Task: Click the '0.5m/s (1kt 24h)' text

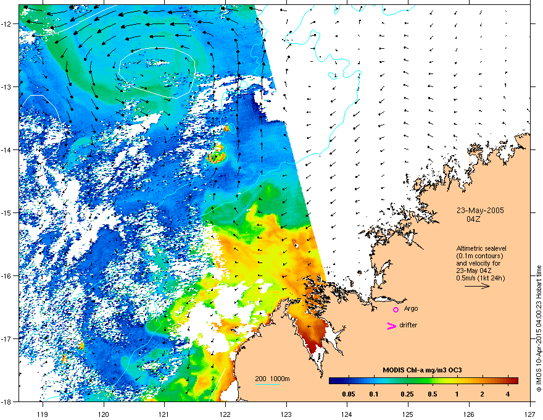Action: 480,278
